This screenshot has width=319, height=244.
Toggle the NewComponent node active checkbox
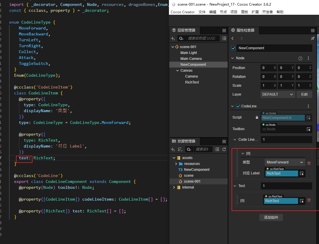tap(234, 48)
